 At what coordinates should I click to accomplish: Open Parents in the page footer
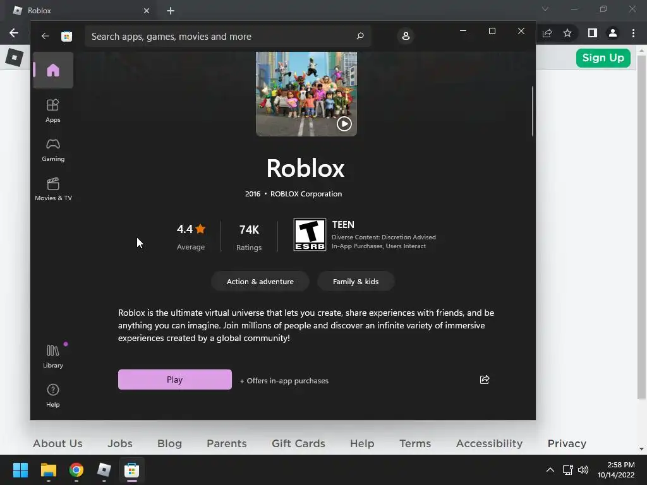(x=227, y=443)
